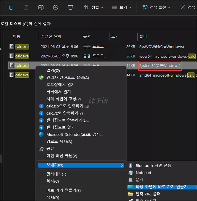Click the Bluetooth icon in submenu
Image resolution: width=197 pixels, height=201 pixels.
130,165
